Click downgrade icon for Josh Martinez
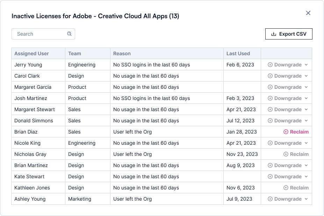This screenshot has height=216, width=324. point(270,98)
